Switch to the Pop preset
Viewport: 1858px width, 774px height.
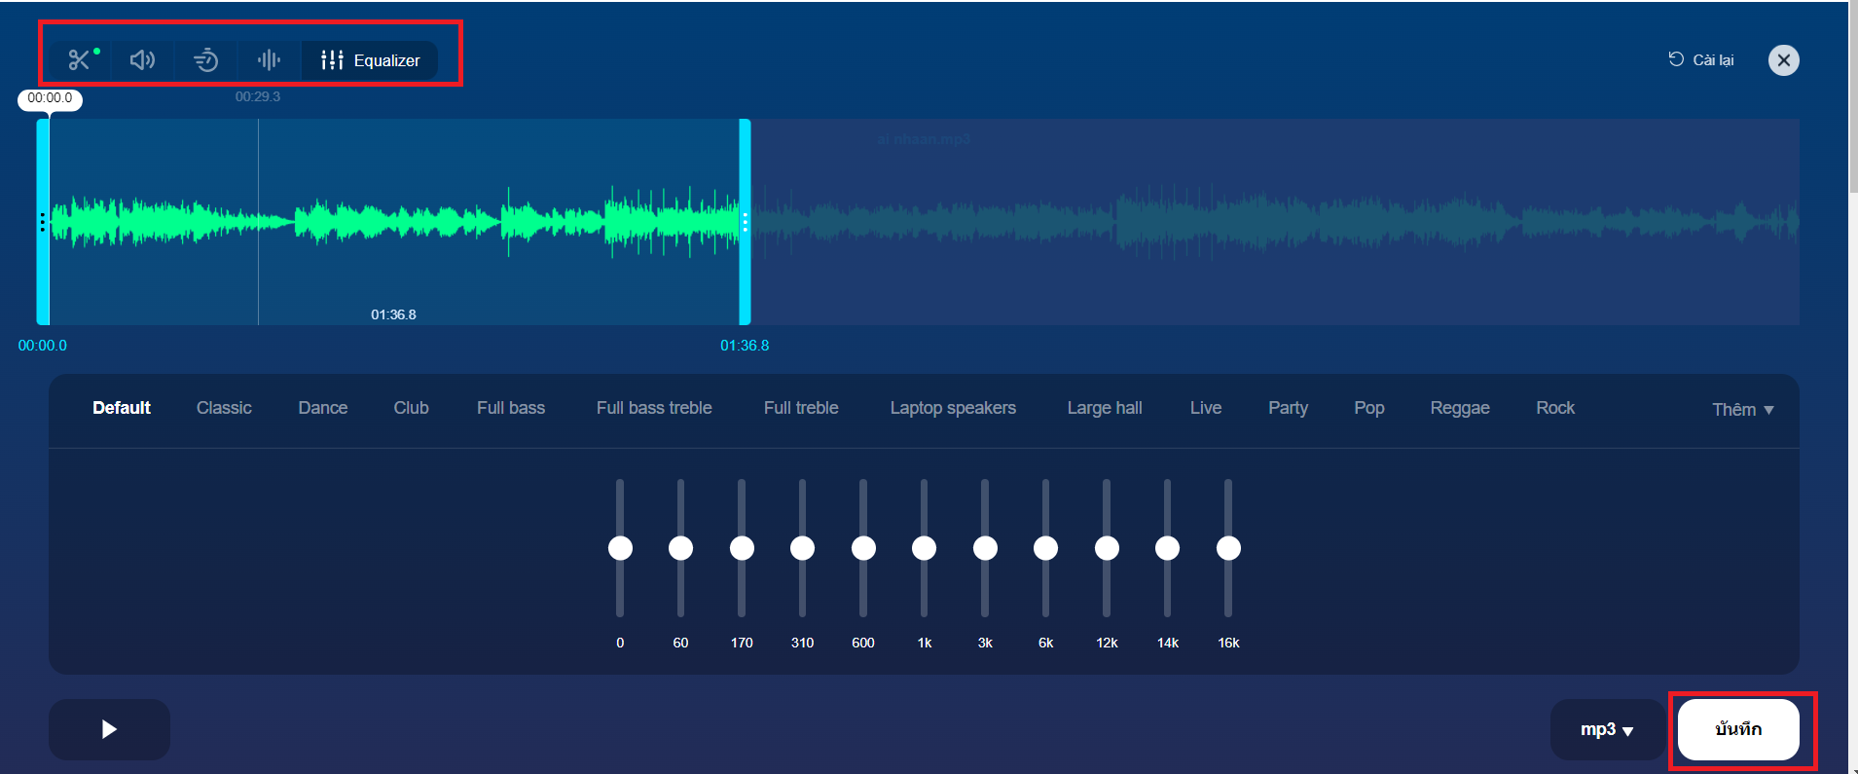point(1369,408)
